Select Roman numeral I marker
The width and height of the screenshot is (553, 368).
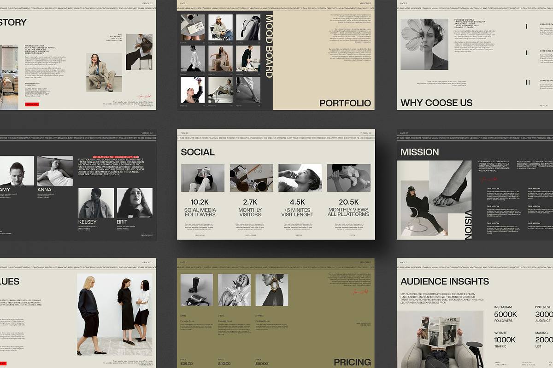(527, 27)
